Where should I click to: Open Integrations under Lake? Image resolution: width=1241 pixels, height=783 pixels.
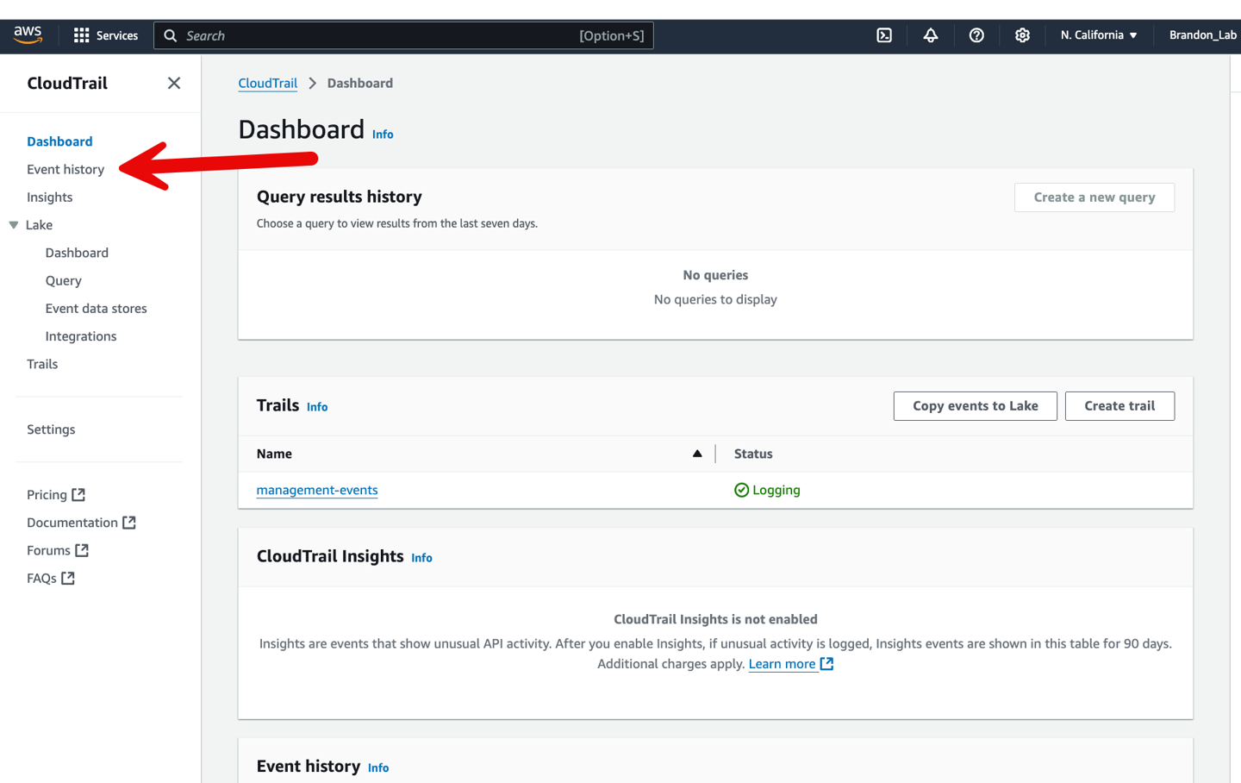click(80, 336)
